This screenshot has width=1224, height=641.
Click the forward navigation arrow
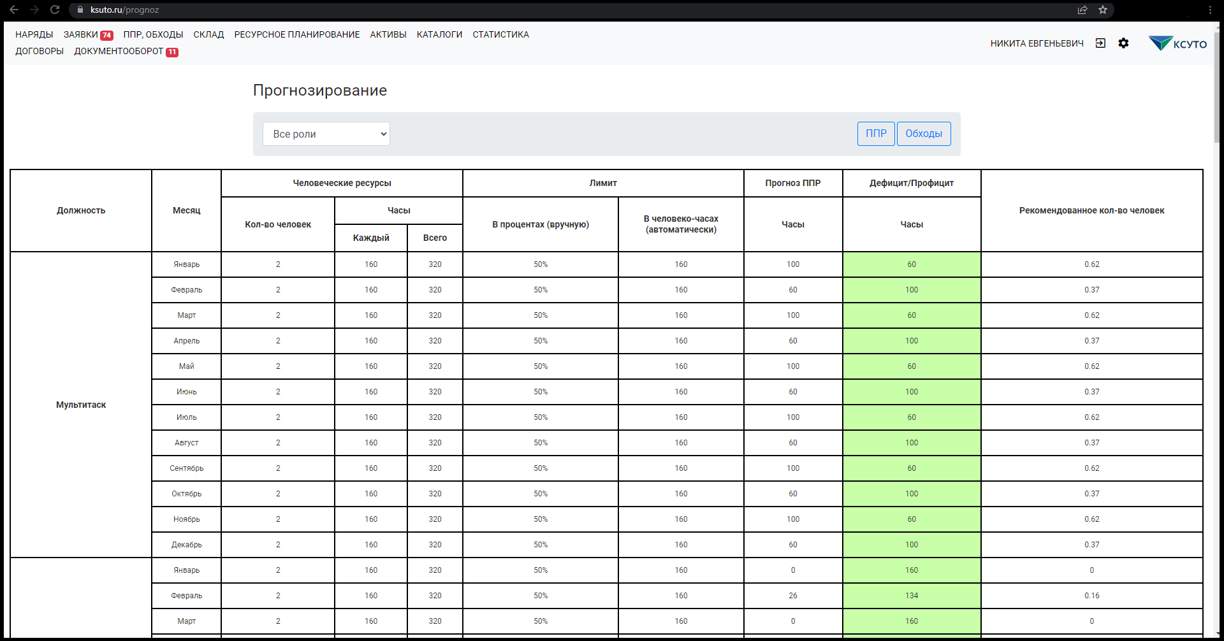pyautogui.click(x=34, y=10)
